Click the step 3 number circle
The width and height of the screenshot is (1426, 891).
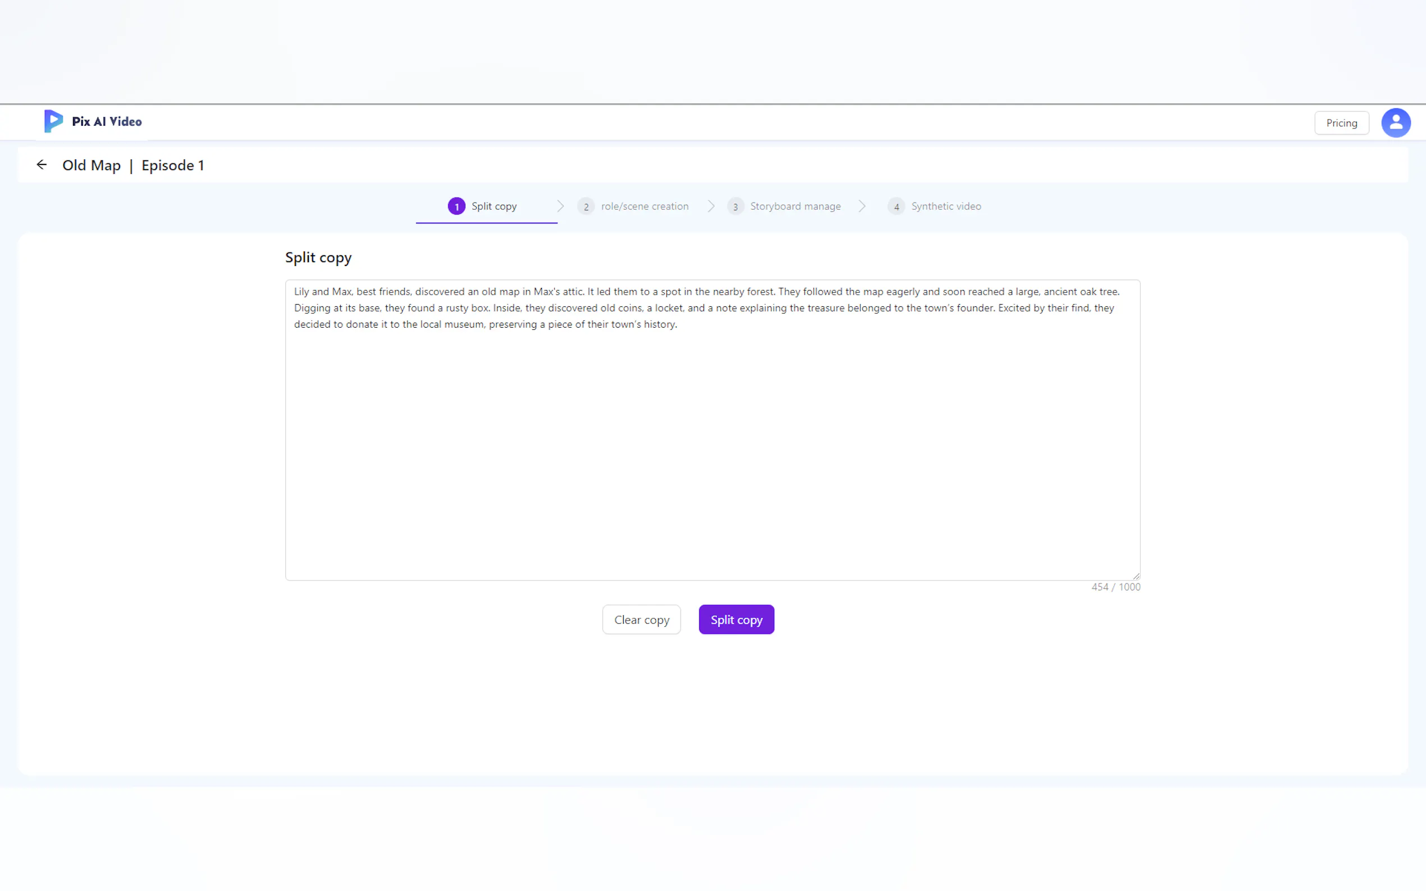coord(735,206)
